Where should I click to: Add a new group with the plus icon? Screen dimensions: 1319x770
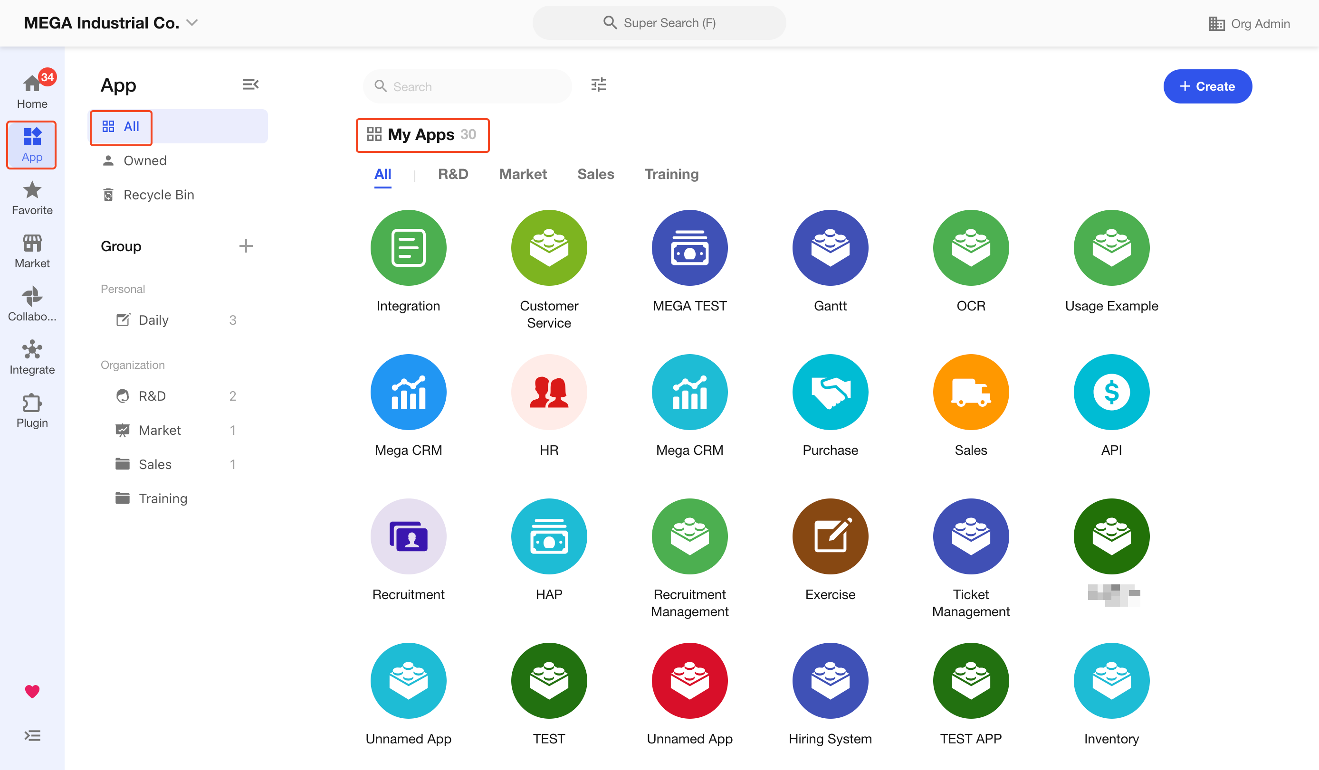coord(246,246)
